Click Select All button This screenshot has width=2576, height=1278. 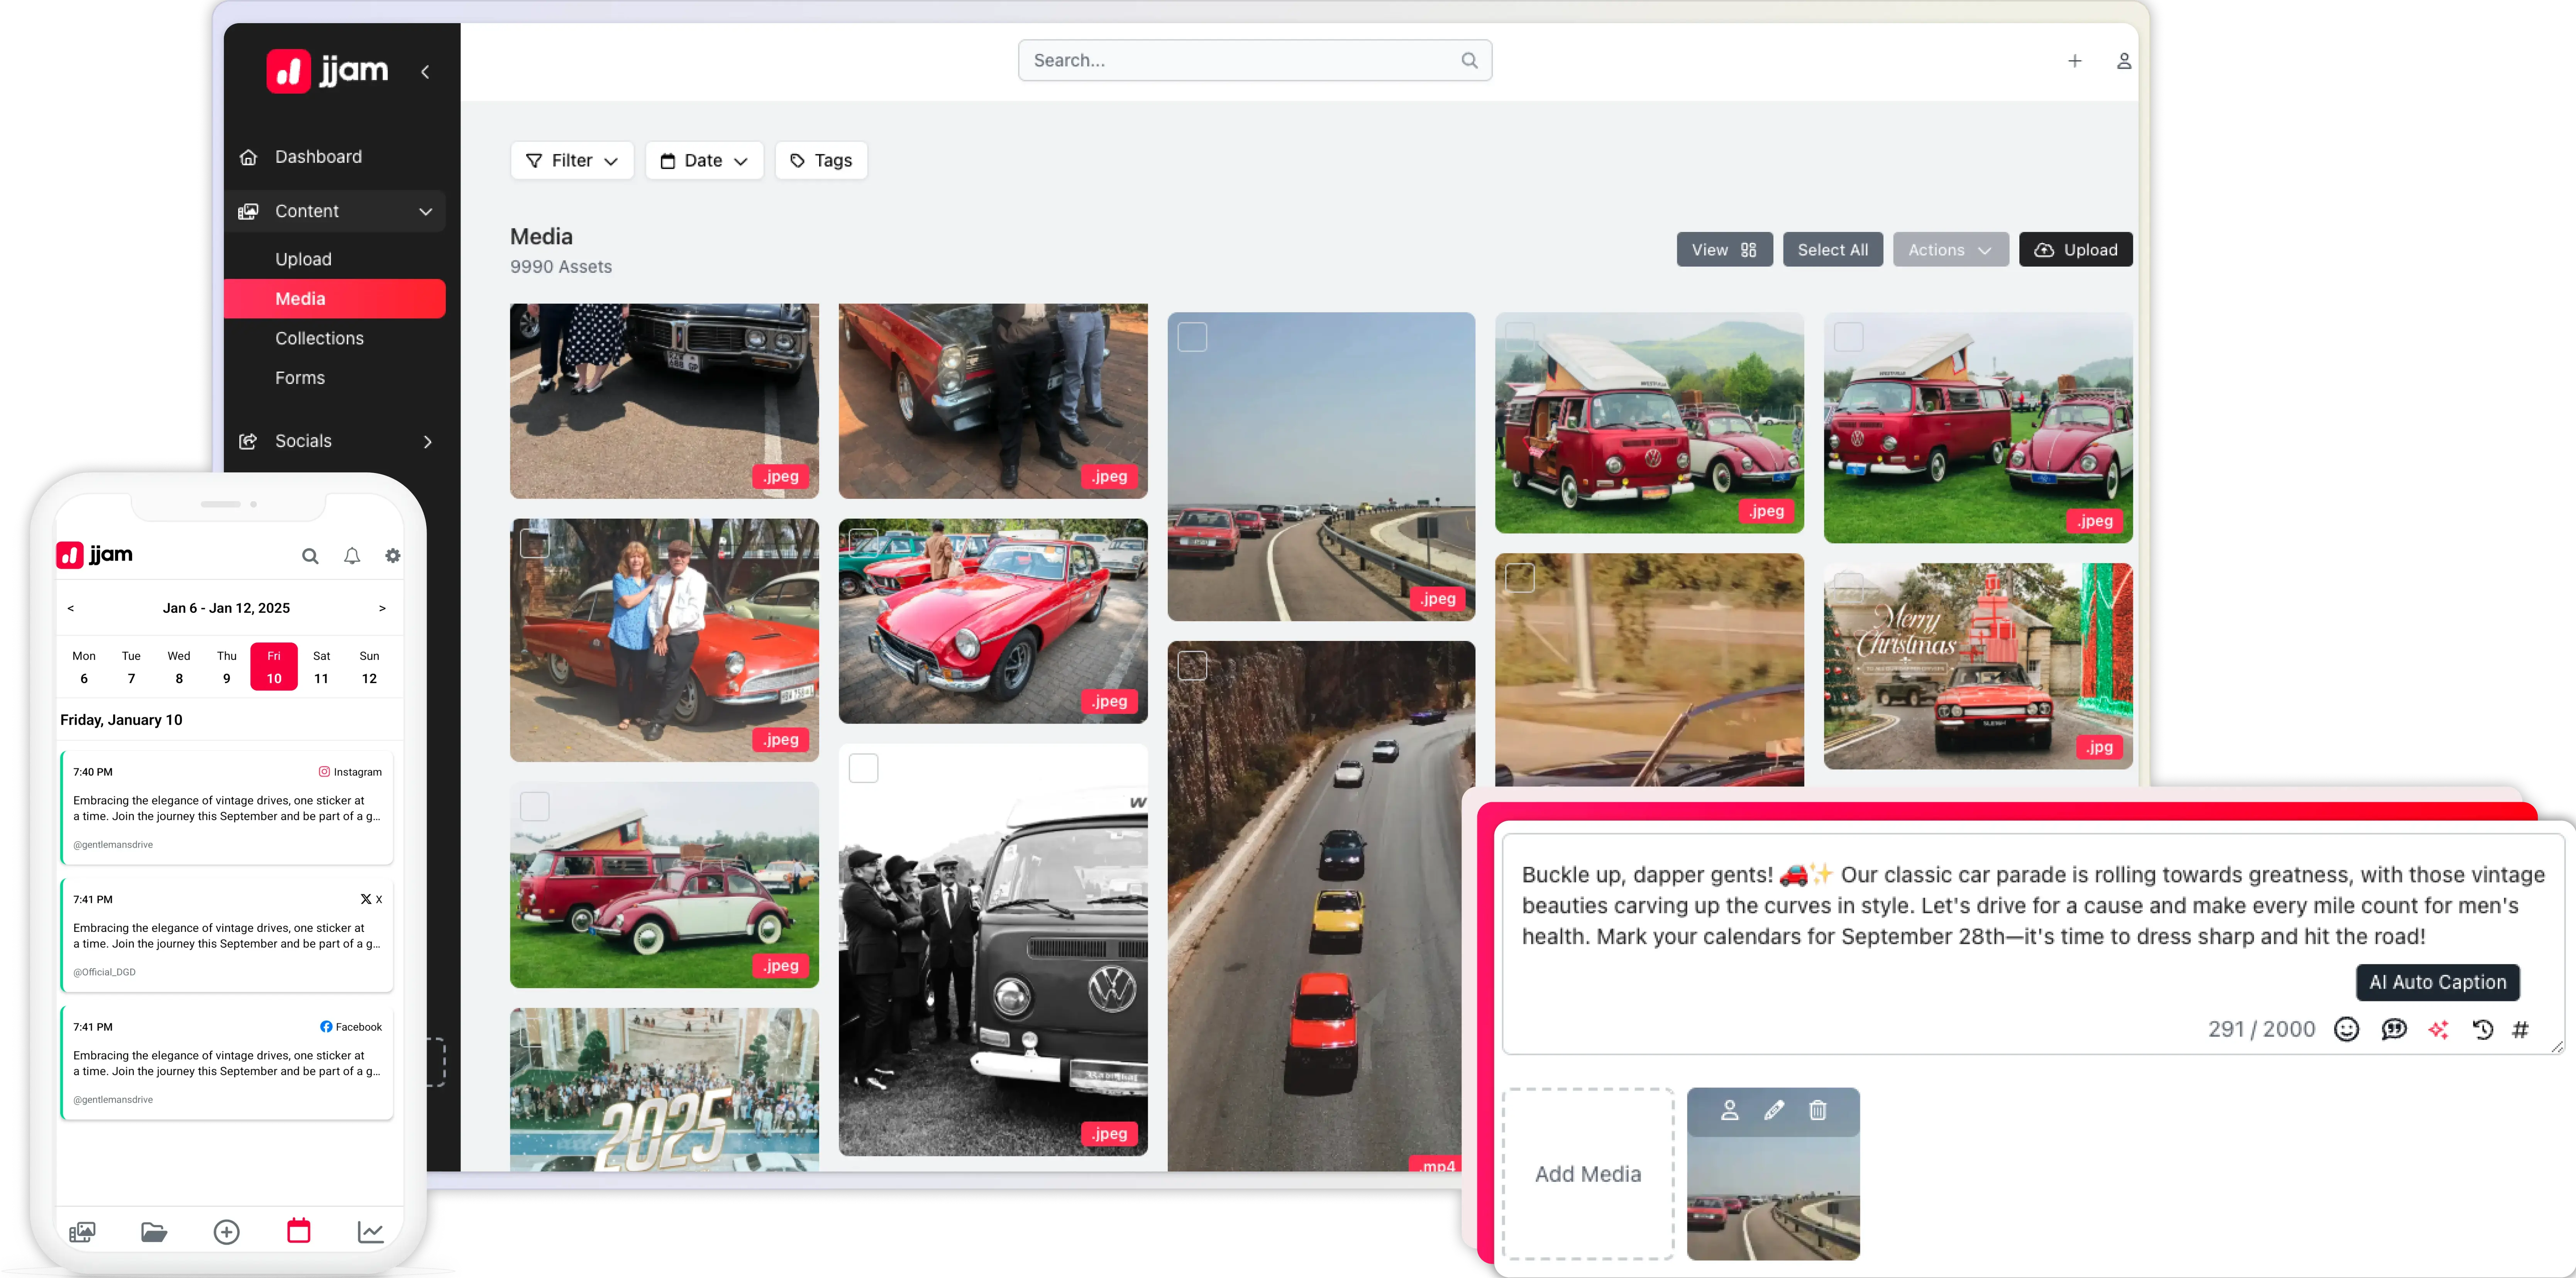tap(1832, 250)
